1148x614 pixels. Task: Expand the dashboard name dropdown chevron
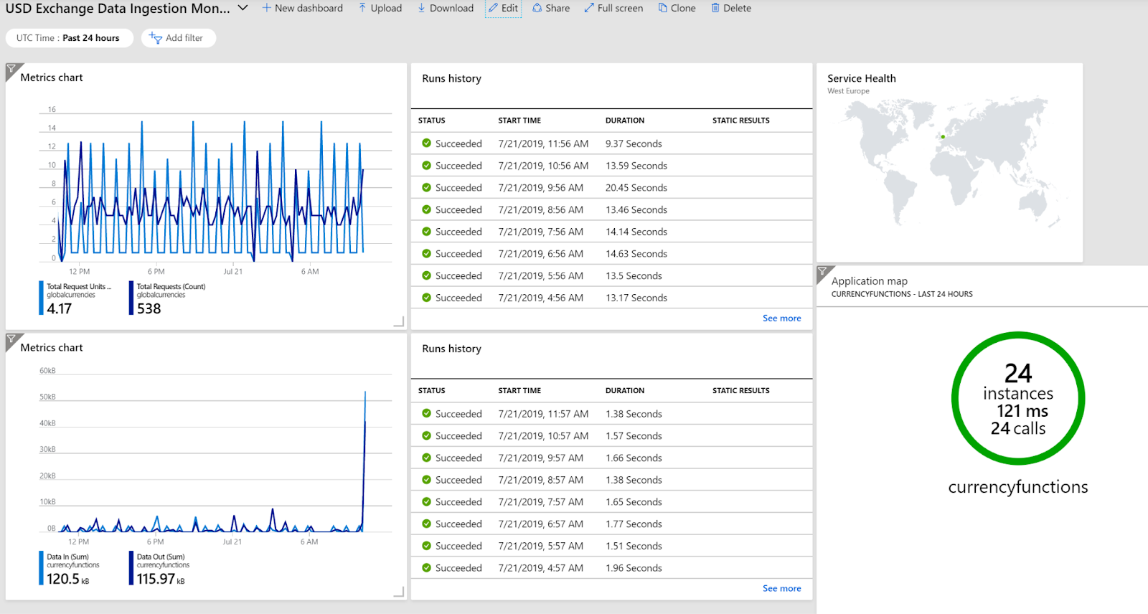[x=243, y=9]
